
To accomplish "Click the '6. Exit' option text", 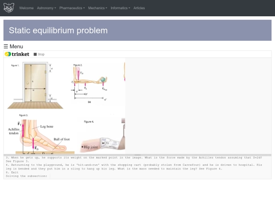I will click(12, 172).
